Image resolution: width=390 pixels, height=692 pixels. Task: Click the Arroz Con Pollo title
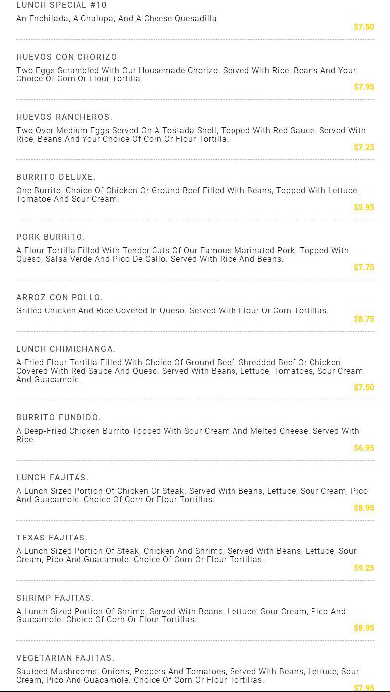[x=60, y=298]
